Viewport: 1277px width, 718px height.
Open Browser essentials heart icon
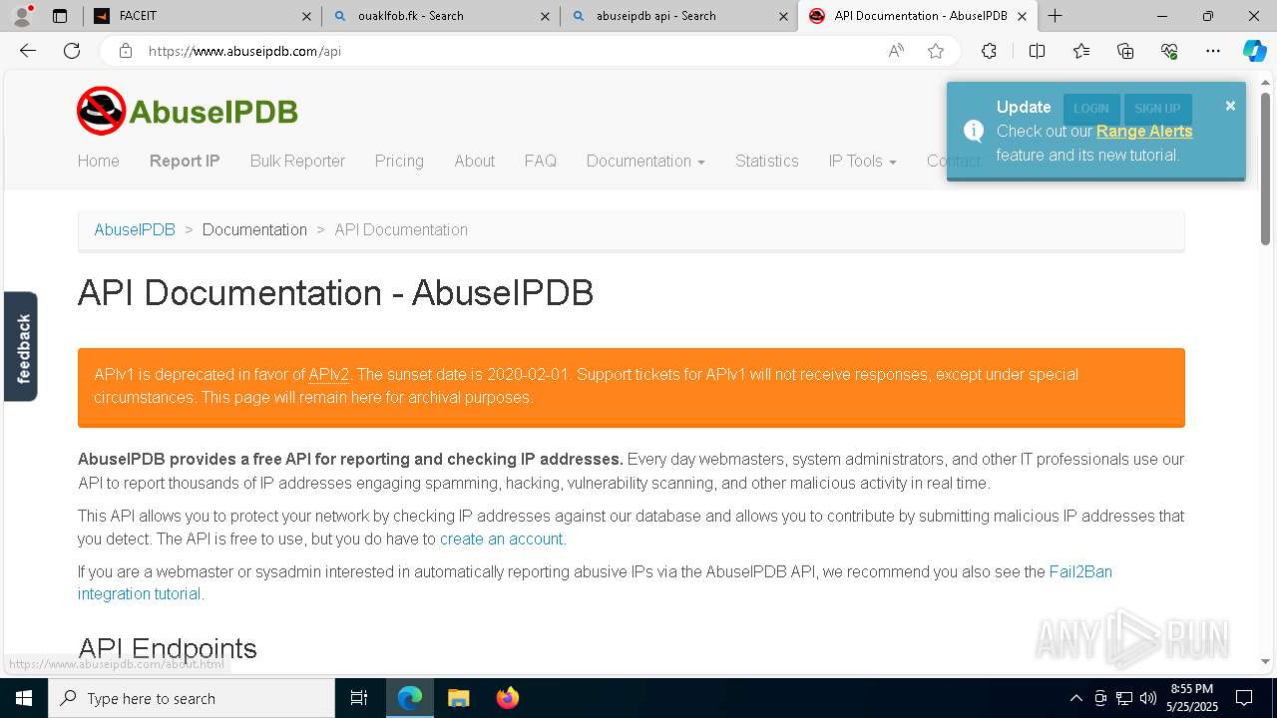1169,51
